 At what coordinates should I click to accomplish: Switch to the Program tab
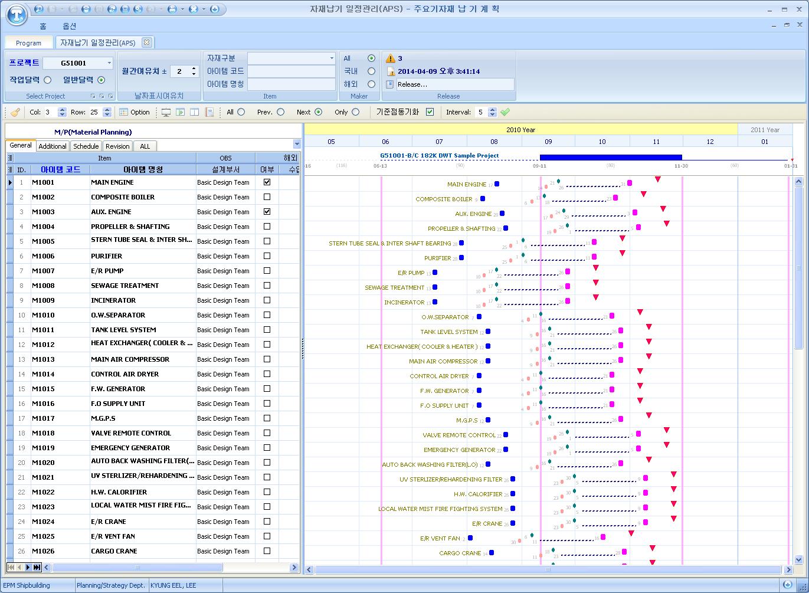(x=28, y=43)
